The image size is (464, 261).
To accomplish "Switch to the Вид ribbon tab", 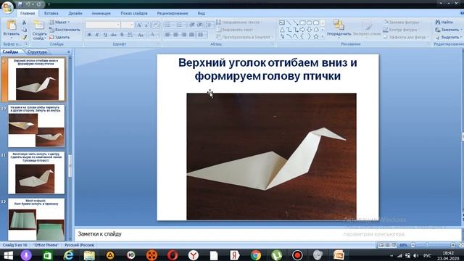I will (202, 13).
